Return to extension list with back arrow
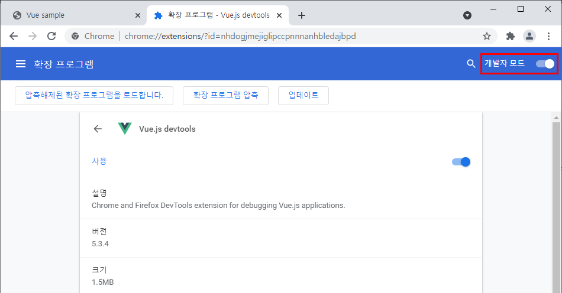Screen dimensions: 562x293 tap(98, 129)
